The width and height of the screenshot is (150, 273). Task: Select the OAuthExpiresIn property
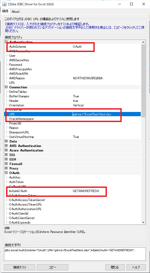[x=72, y=222]
